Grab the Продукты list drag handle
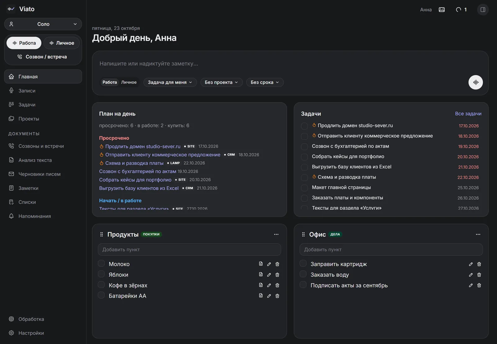The image size is (497, 344). pyautogui.click(x=102, y=234)
